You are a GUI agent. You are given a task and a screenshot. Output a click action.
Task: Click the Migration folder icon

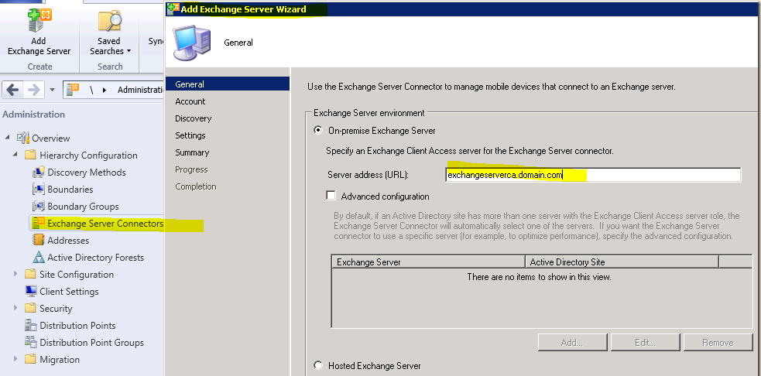coord(30,359)
